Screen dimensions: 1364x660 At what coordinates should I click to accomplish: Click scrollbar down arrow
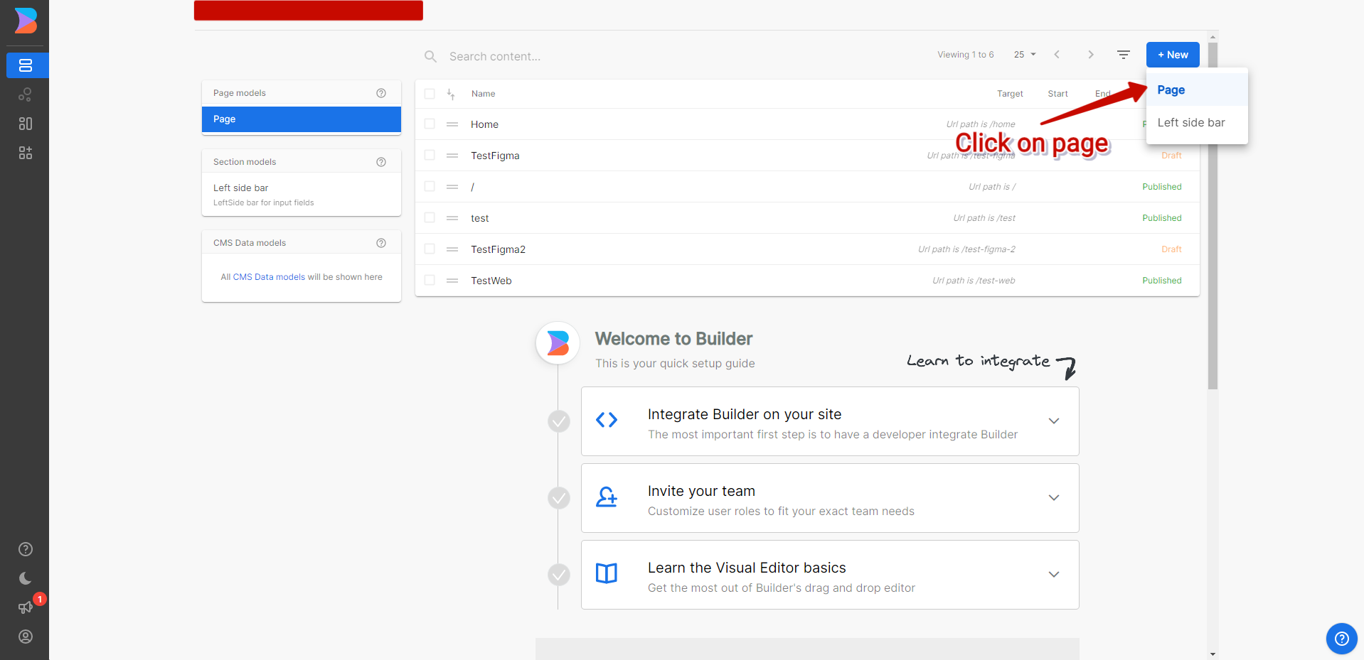1213,654
